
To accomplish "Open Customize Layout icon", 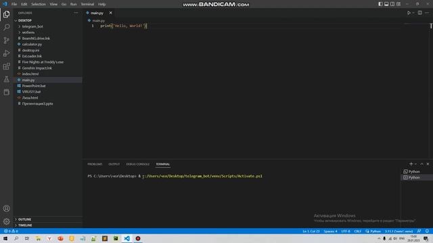I will coord(398,4).
